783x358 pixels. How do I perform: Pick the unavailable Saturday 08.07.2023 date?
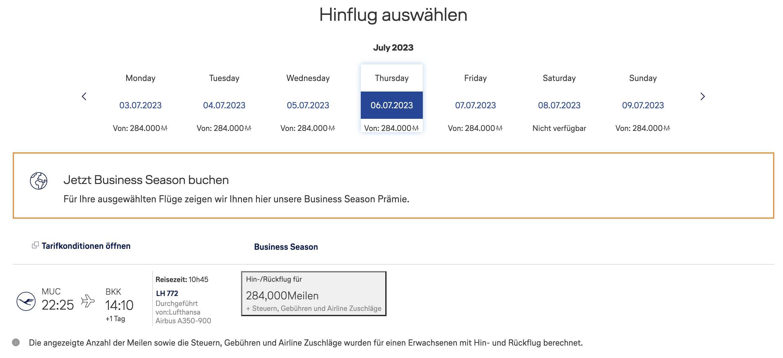pyautogui.click(x=559, y=105)
